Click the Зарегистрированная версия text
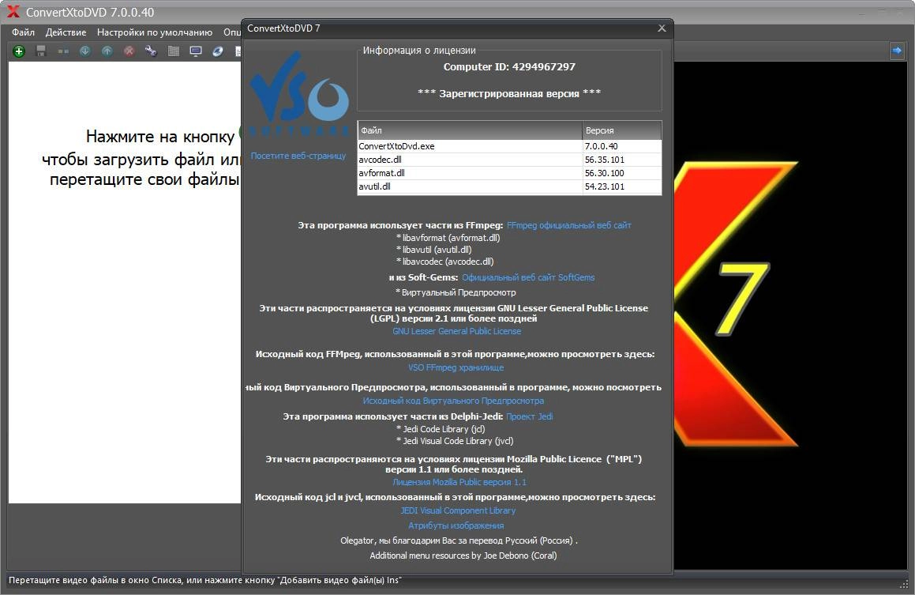The height and width of the screenshot is (595, 915). point(509,93)
